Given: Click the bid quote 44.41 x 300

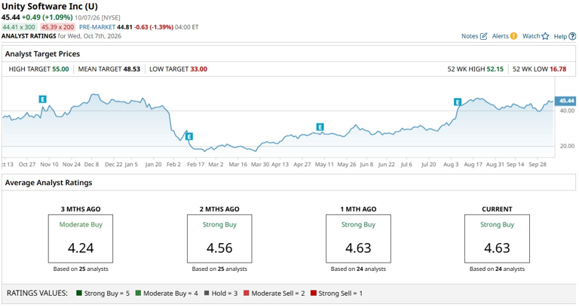Looking at the screenshot, I should [19, 27].
